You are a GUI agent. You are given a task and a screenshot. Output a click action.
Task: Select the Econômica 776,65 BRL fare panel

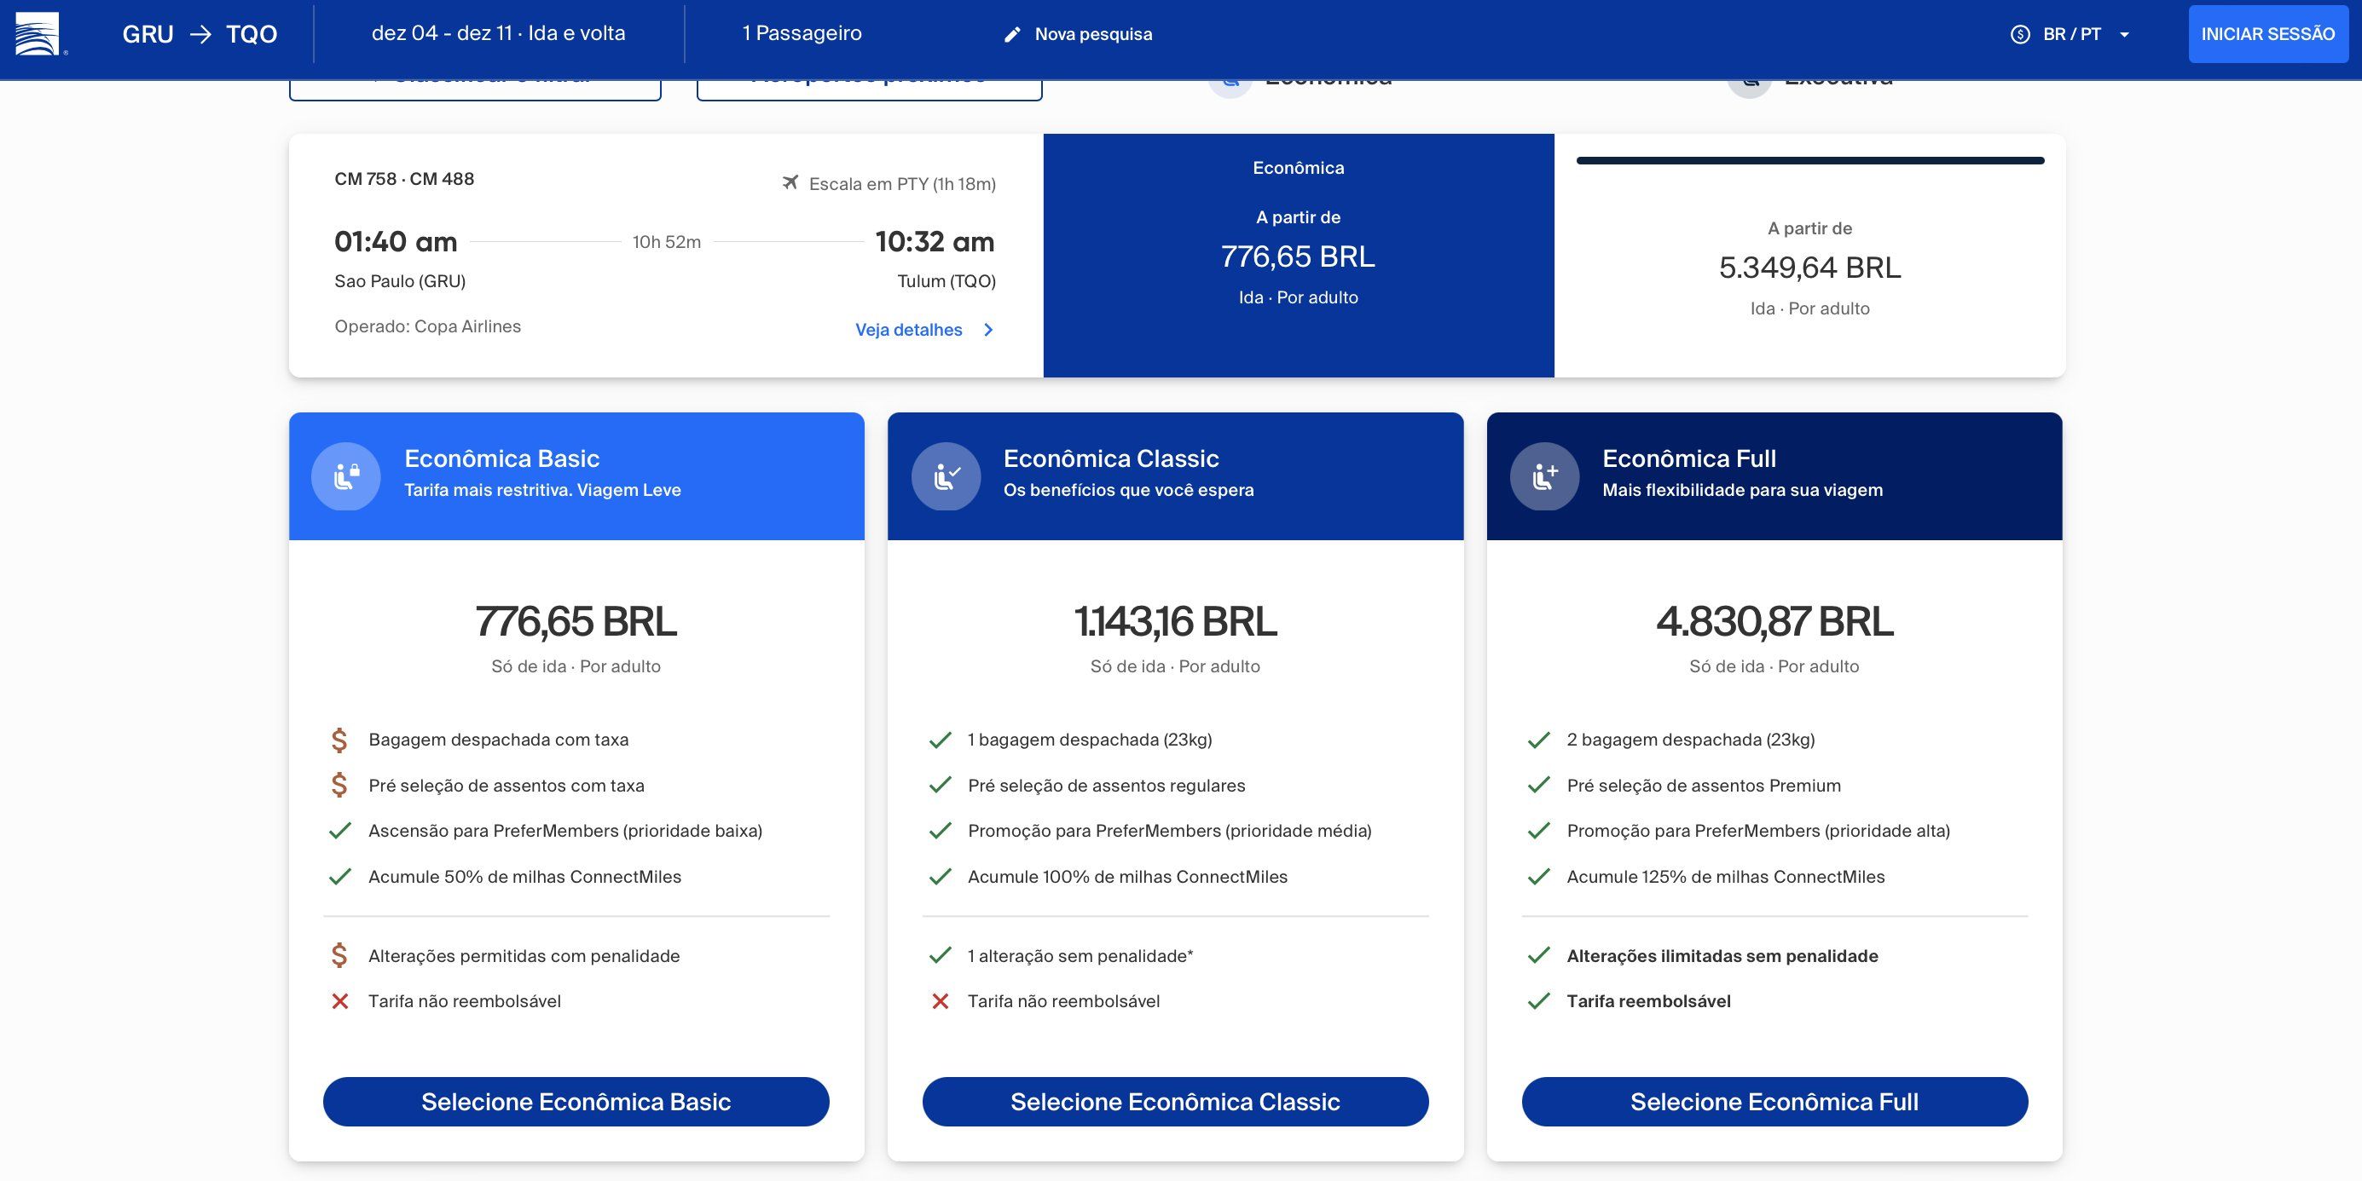pos(1299,256)
